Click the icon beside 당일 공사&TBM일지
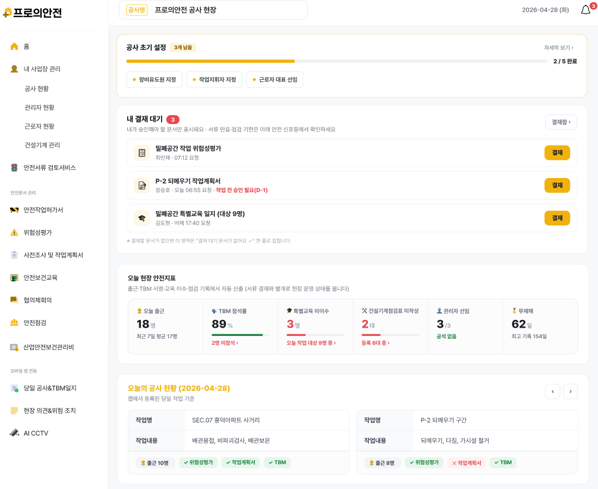 [14, 388]
